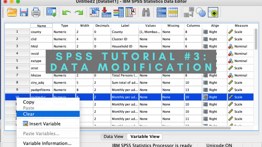Choose Clear from the context menu
The height and width of the screenshot is (147, 262).
(x=48, y=114)
